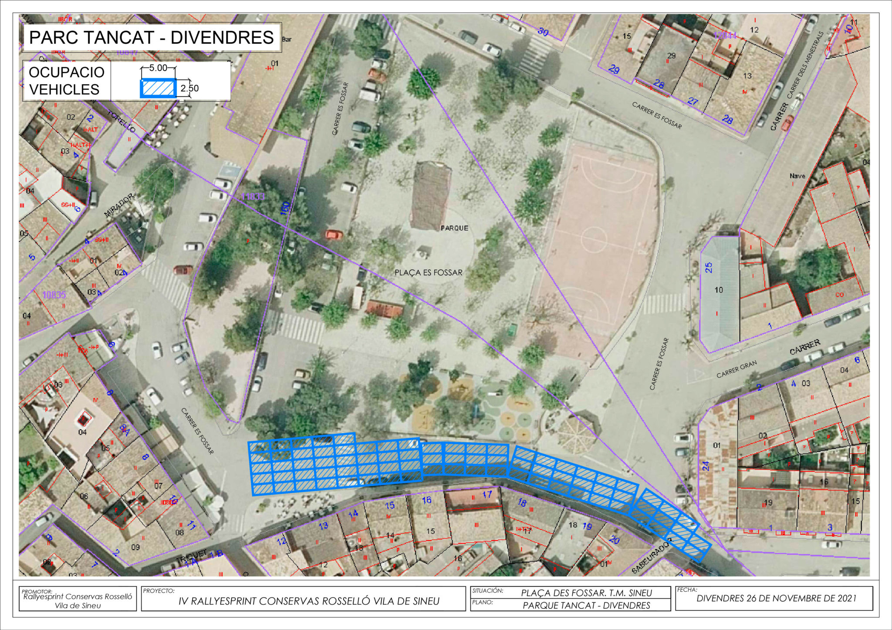
Task: Click the center circle of sports court
Action: pos(595,239)
